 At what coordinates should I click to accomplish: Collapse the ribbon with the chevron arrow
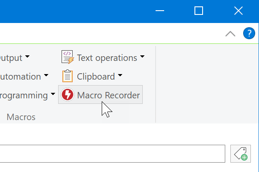pyautogui.click(x=230, y=34)
